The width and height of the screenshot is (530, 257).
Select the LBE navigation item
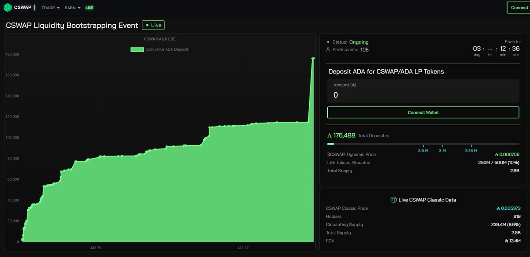[89, 7]
